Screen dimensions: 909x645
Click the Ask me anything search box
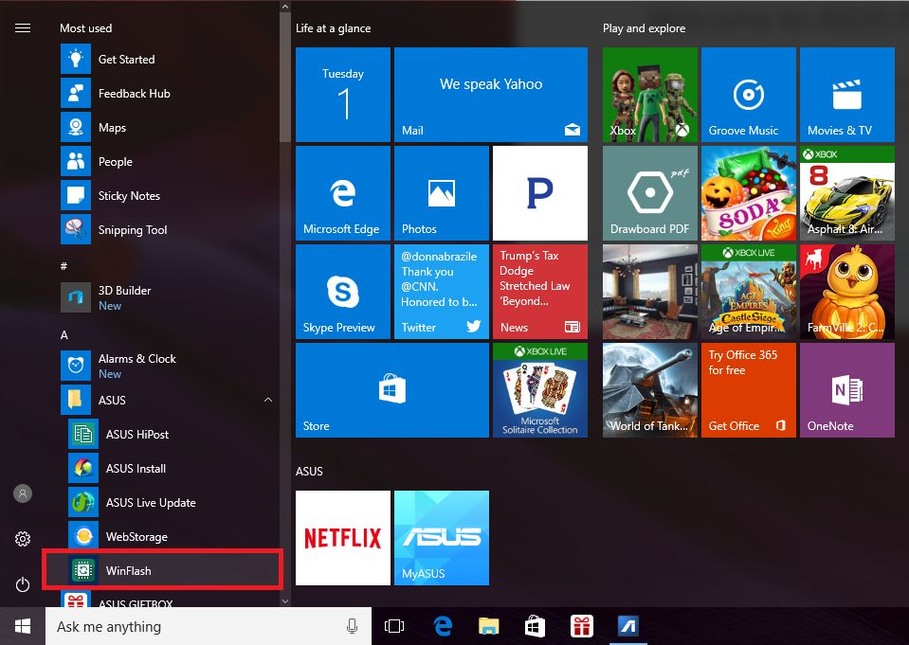point(209,626)
